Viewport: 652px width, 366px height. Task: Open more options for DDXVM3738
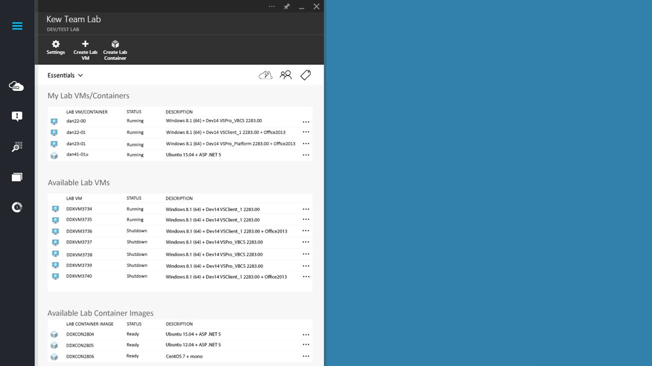pos(306,254)
